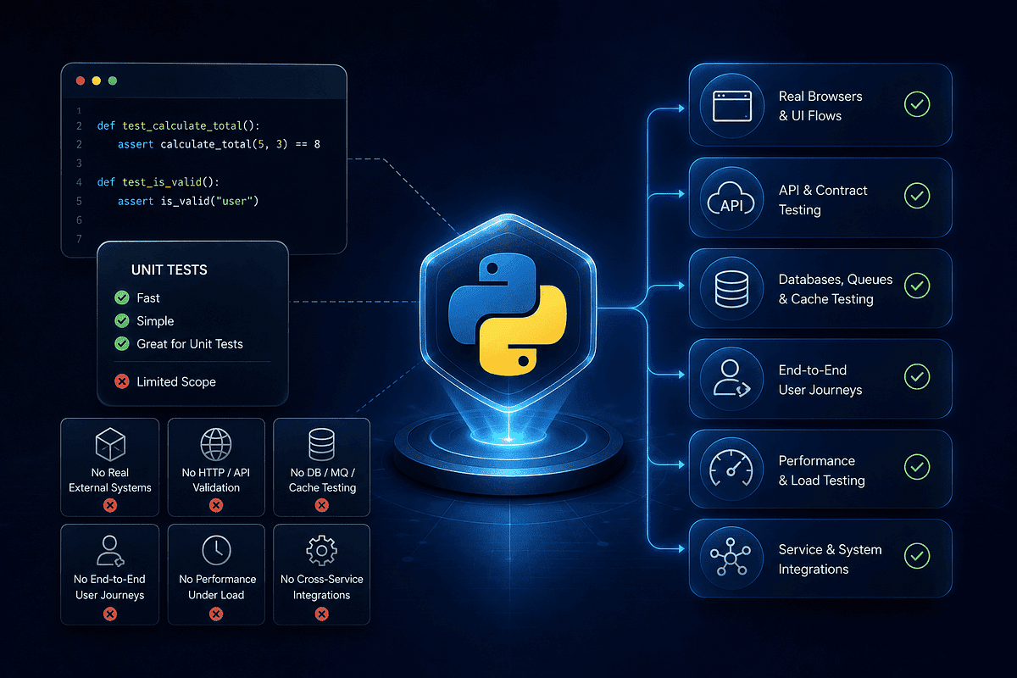Click the user icon for End-to-End User Journeys
1017x678 pixels.
(x=731, y=380)
